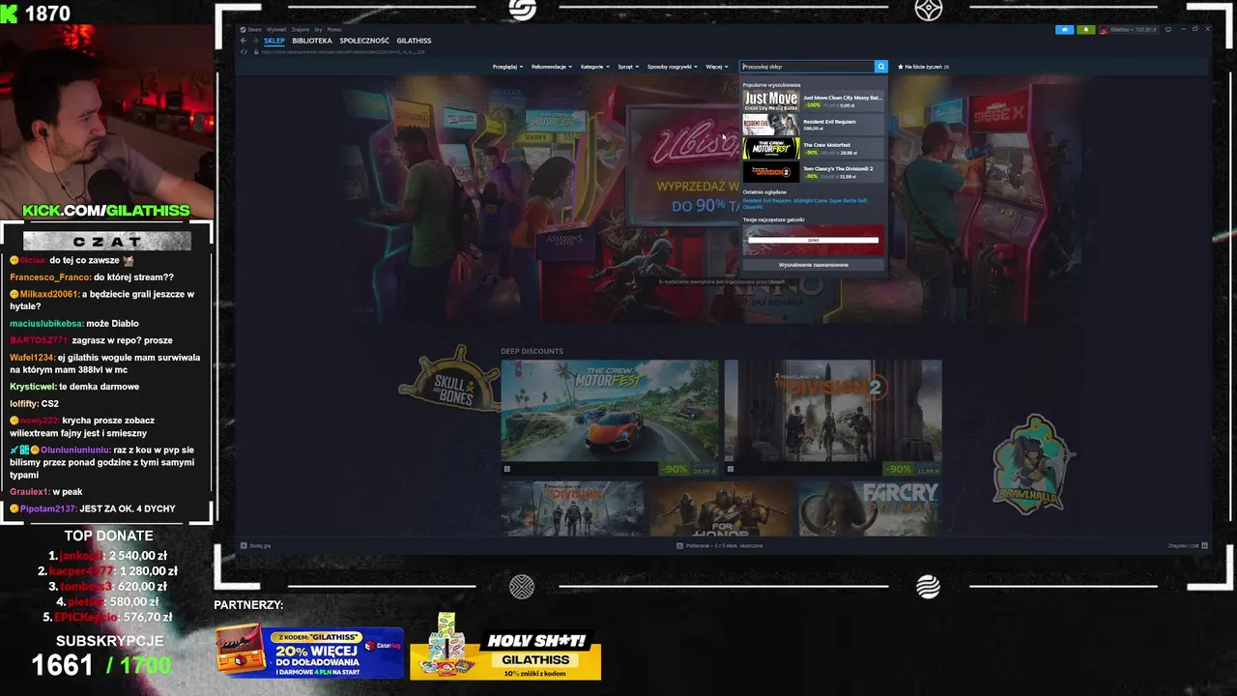This screenshot has height=696, width=1237.
Task: Click the Pobieranie download status text
Action: 724,545
